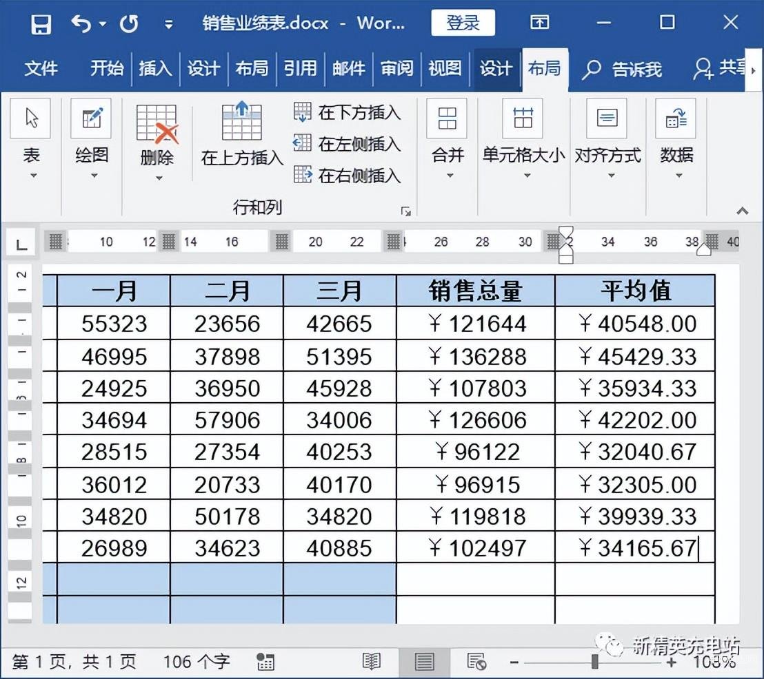764x679 pixels.
Task: Click the cell containing 37898
Action: pyautogui.click(x=227, y=356)
